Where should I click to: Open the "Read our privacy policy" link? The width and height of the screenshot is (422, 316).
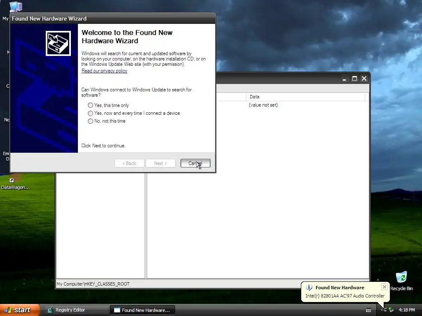click(104, 71)
